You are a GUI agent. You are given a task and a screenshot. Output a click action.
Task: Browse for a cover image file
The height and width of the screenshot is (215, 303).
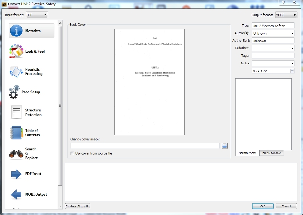click(x=224, y=146)
